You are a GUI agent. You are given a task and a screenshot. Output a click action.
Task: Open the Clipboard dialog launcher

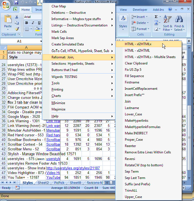point(19,34)
